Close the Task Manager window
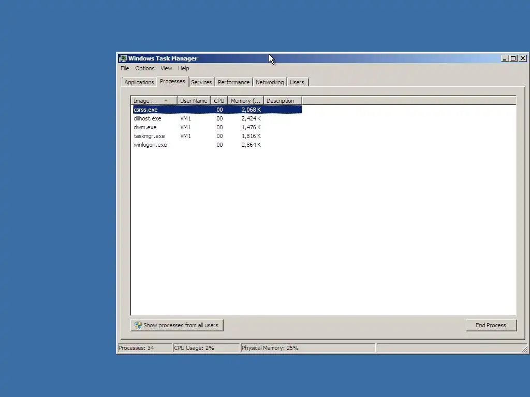The width and height of the screenshot is (530, 397). click(x=523, y=58)
